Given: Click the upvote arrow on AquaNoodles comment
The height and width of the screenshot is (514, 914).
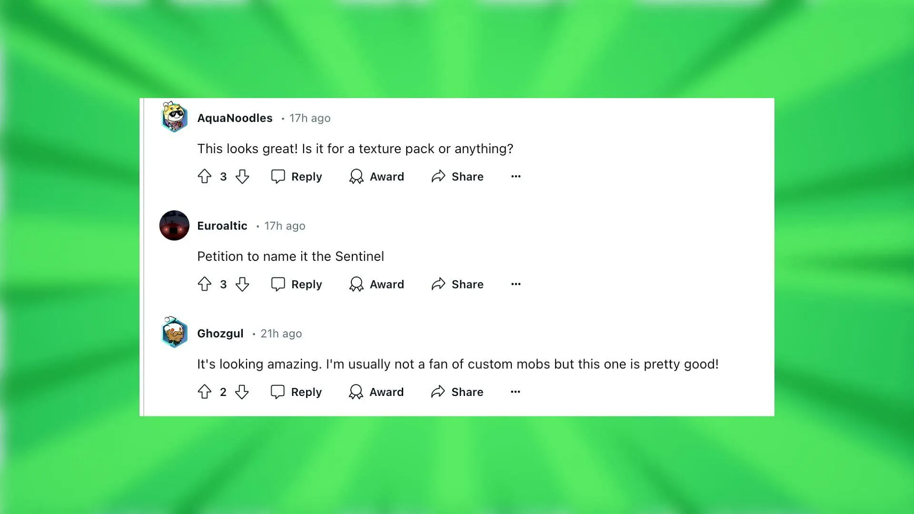Looking at the screenshot, I should pos(205,177).
